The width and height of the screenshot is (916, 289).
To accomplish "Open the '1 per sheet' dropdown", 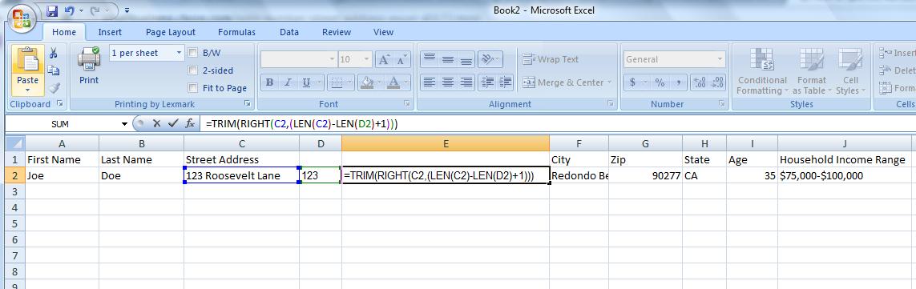I will click(x=179, y=53).
